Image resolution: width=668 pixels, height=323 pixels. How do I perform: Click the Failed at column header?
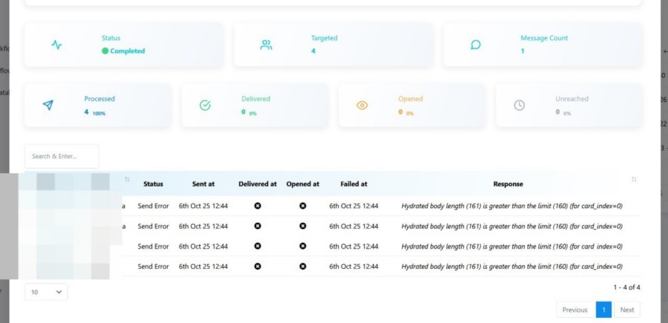coord(353,184)
